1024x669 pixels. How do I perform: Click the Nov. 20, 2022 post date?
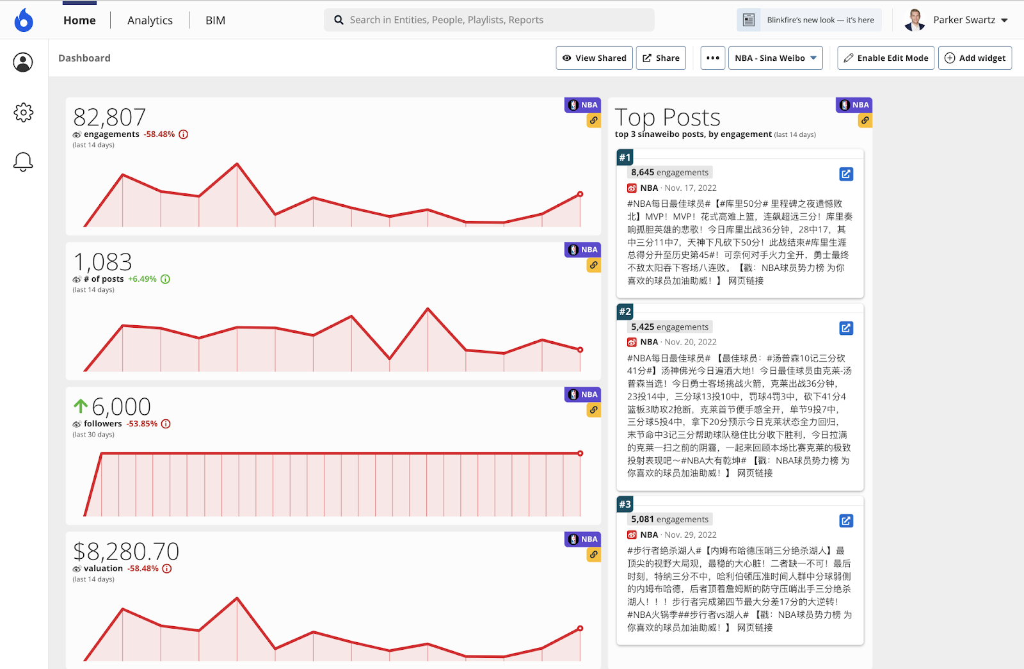click(691, 343)
